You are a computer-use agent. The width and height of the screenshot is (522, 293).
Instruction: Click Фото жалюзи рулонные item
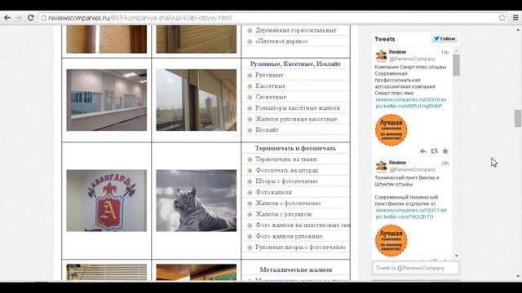pyautogui.click(x=289, y=236)
